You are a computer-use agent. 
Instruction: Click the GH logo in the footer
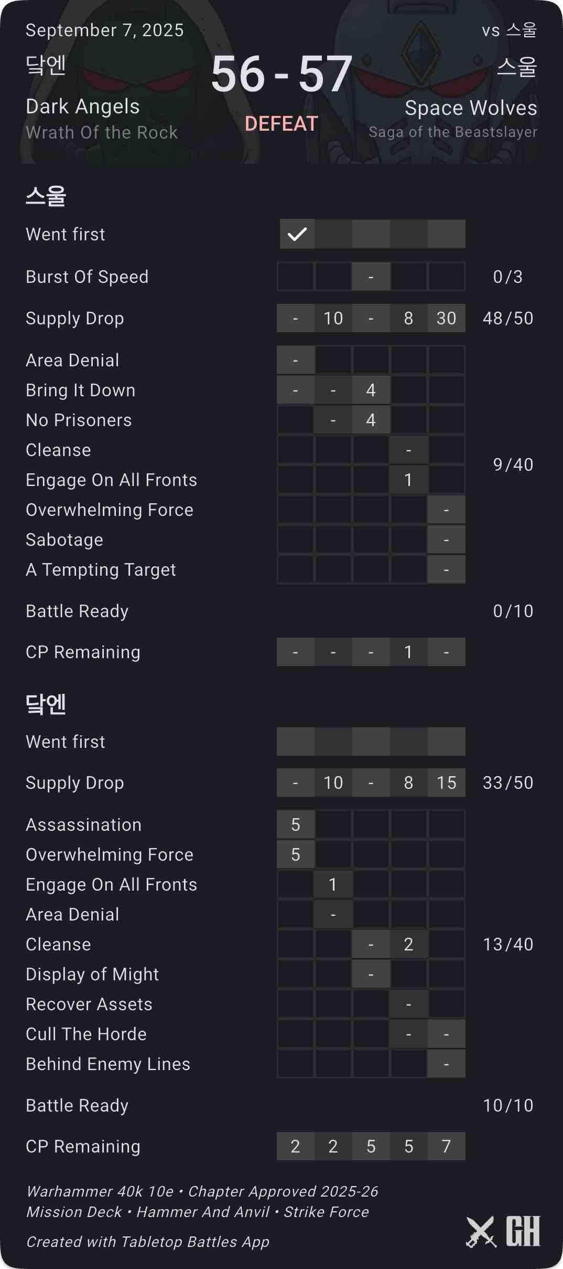[523, 1231]
